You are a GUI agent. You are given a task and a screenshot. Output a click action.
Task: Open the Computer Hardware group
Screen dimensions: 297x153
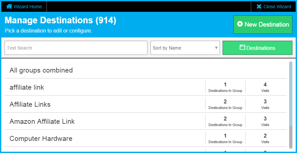[x=146, y=138]
